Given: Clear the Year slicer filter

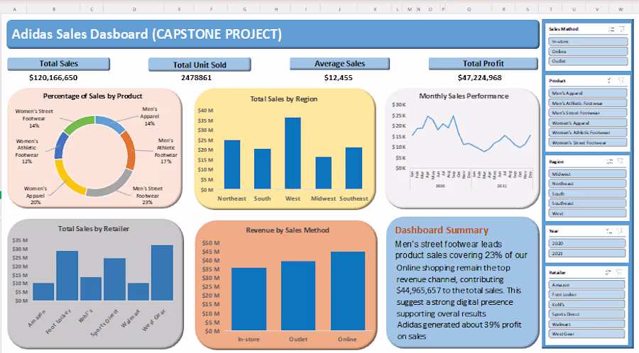Looking at the screenshot, I should 619,231.
